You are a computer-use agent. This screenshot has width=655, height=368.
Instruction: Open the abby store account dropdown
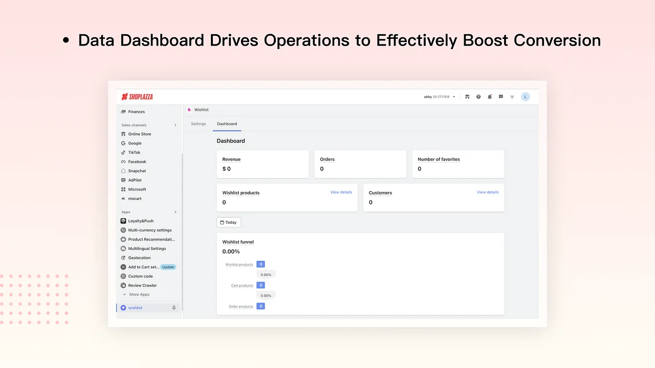coord(439,97)
